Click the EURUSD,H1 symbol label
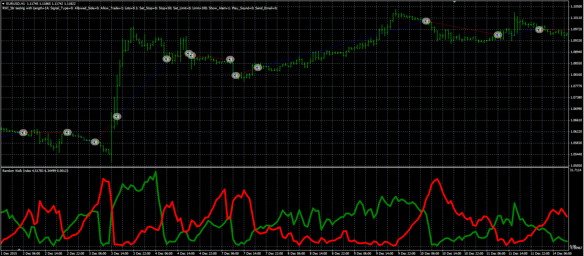The image size is (584, 256). (x=16, y=4)
